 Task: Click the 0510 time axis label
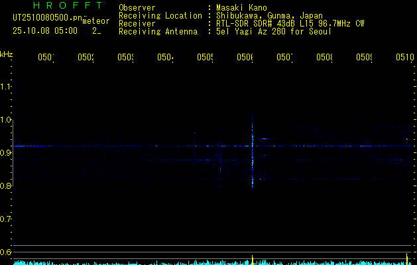click(x=405, y=57)
